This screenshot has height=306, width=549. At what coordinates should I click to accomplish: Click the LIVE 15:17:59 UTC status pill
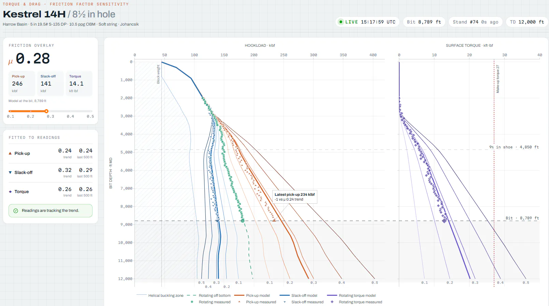click(x=367, y=22)
